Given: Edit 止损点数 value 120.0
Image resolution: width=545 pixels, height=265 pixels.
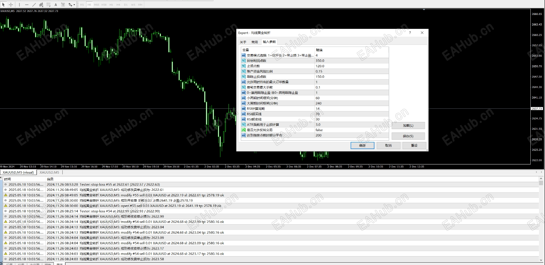Looking at the screenshot, I should click(352, 66).
